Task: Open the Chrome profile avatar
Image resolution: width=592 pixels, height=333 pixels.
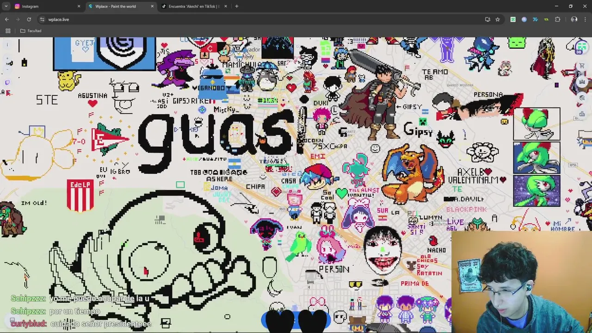Action: 574,19
